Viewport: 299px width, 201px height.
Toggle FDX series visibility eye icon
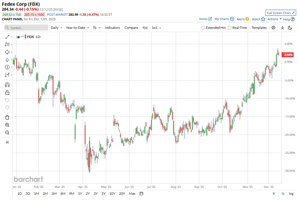click(18, 37)
